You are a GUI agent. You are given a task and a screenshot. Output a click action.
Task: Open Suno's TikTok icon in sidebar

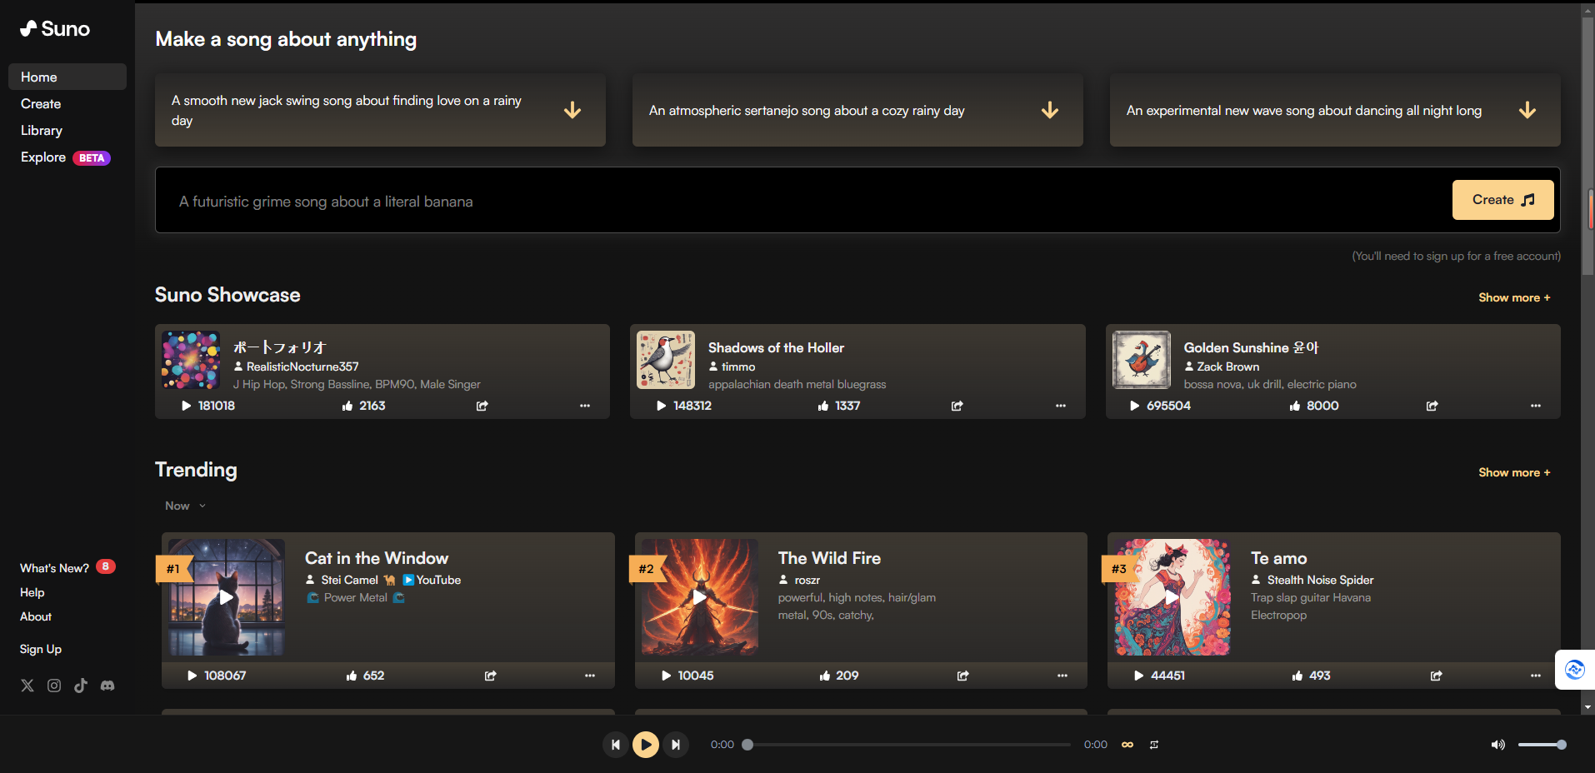81,686
